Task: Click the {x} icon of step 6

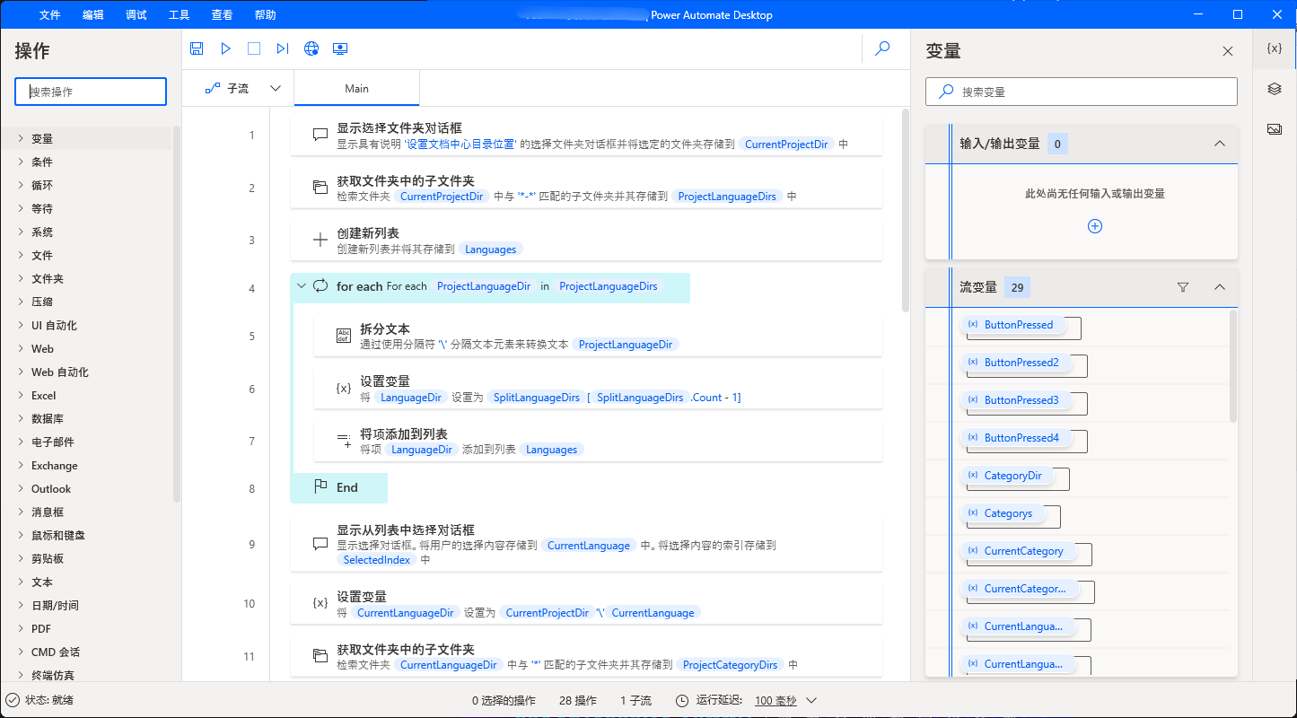Action: (x=344, y=389)
